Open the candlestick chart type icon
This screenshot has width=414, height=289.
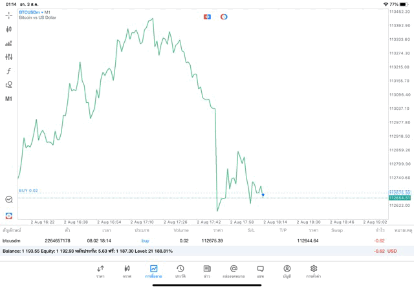click(9, 29)
